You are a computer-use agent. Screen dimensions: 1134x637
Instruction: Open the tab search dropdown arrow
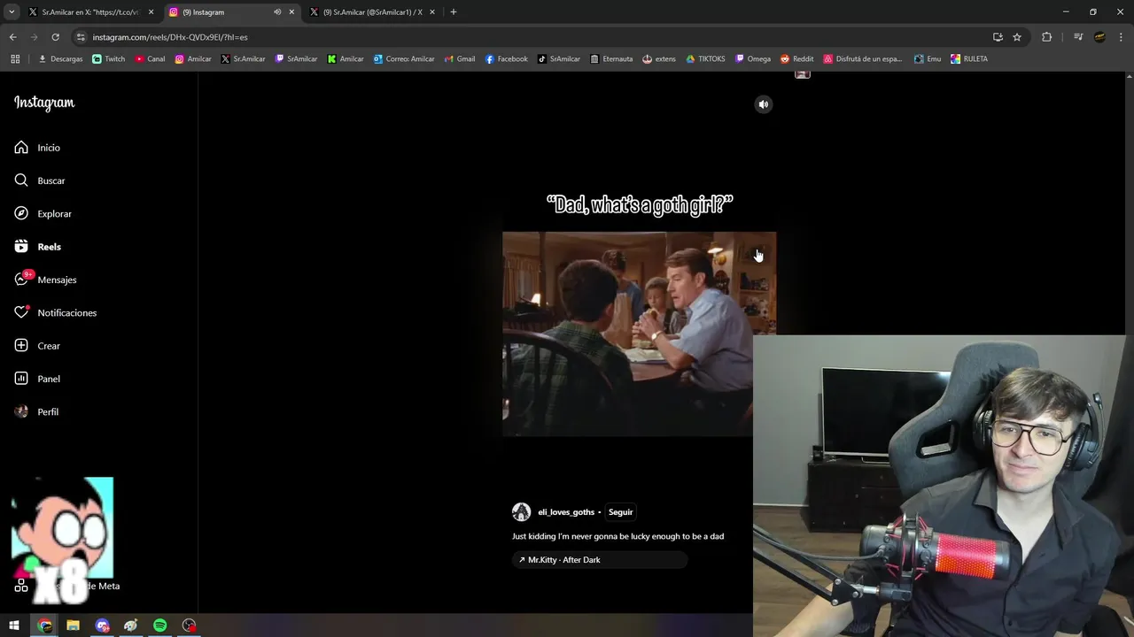point(12,12)
